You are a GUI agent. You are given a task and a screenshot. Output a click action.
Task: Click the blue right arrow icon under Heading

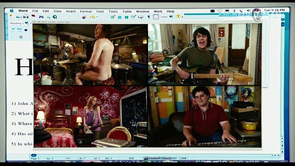(x=26, y=30)
